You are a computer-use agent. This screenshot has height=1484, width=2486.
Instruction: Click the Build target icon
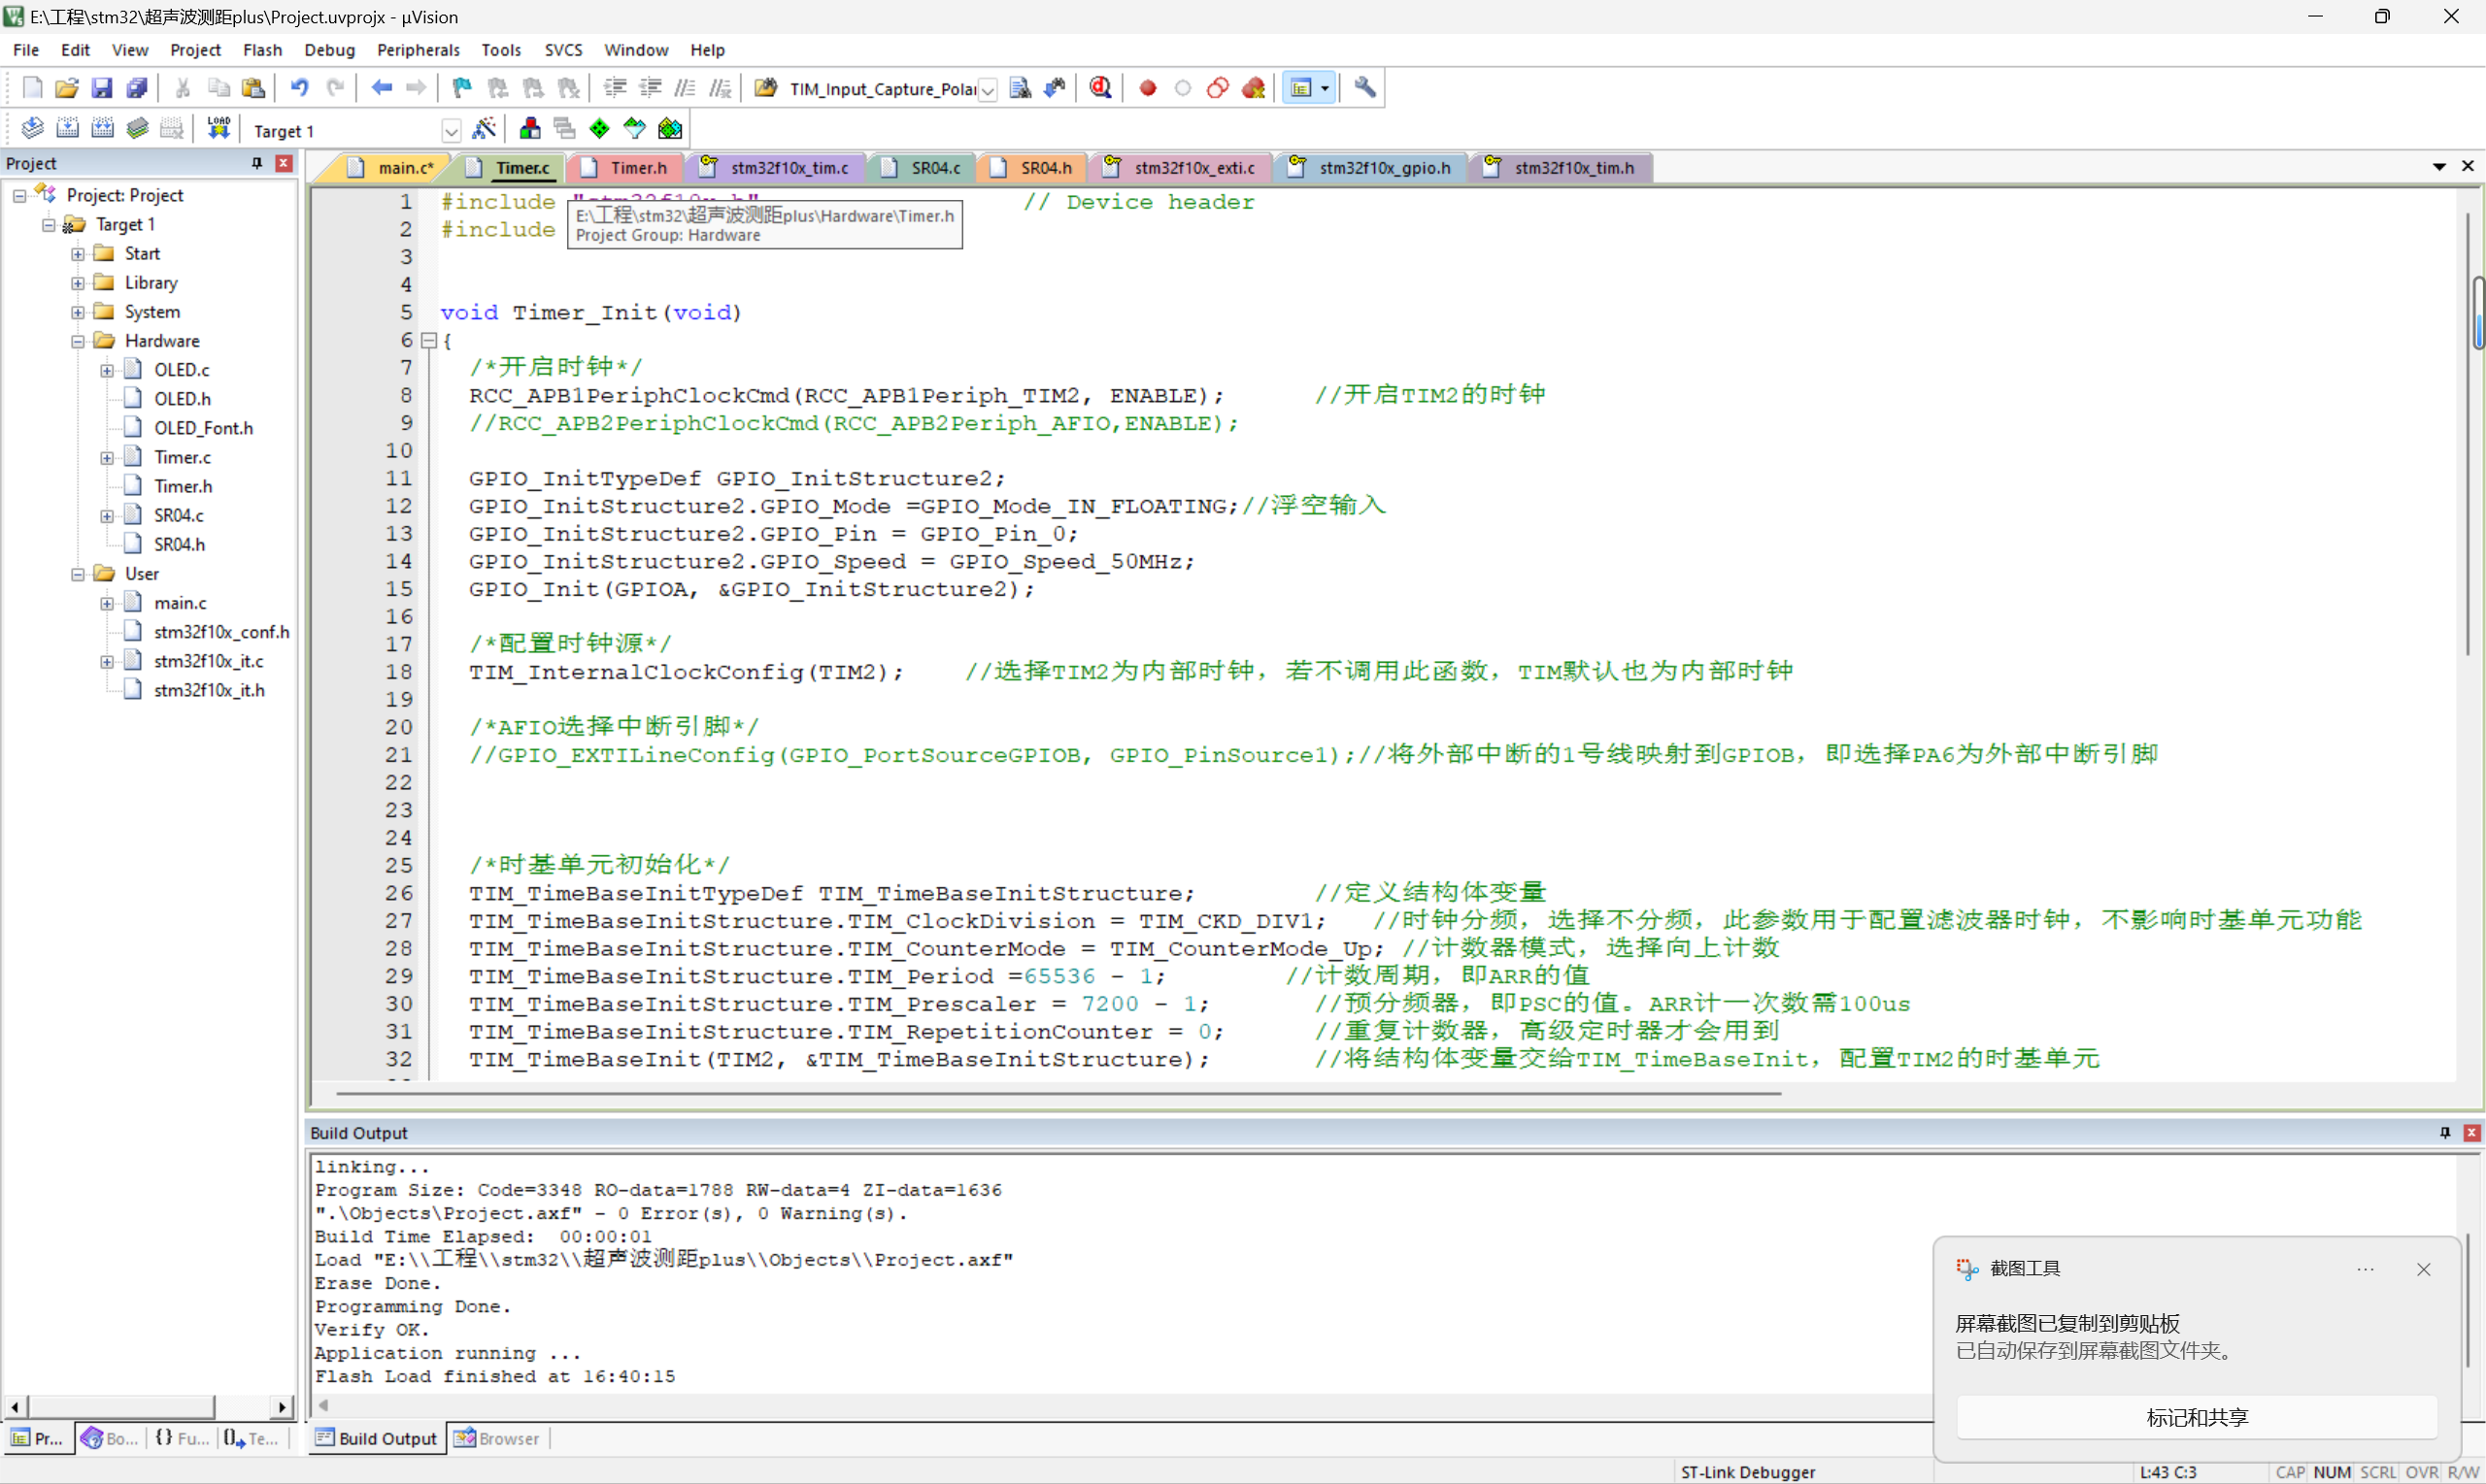tap(67, 128)
